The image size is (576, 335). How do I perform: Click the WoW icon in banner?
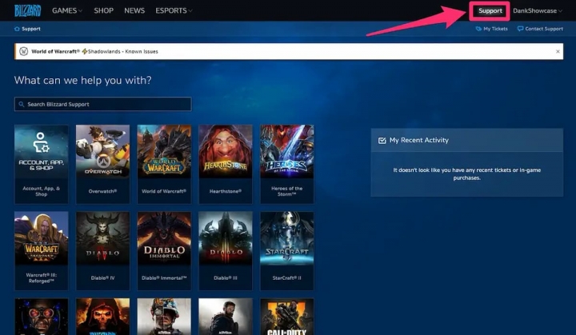click(x=23, y=51)
